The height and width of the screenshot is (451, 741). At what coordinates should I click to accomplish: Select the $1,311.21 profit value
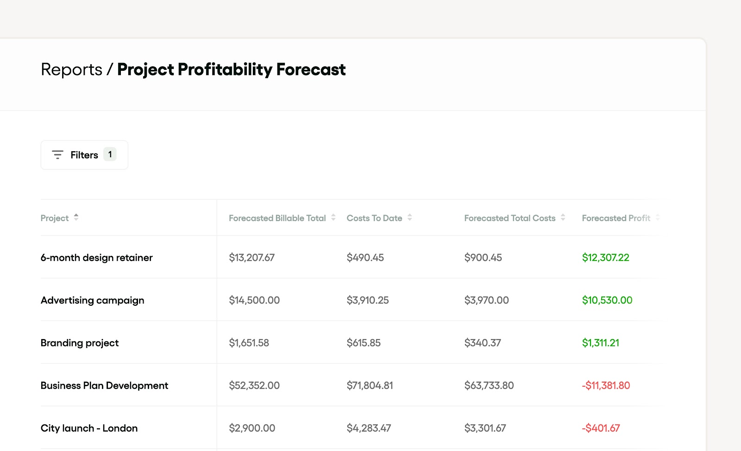pos(601,343)
